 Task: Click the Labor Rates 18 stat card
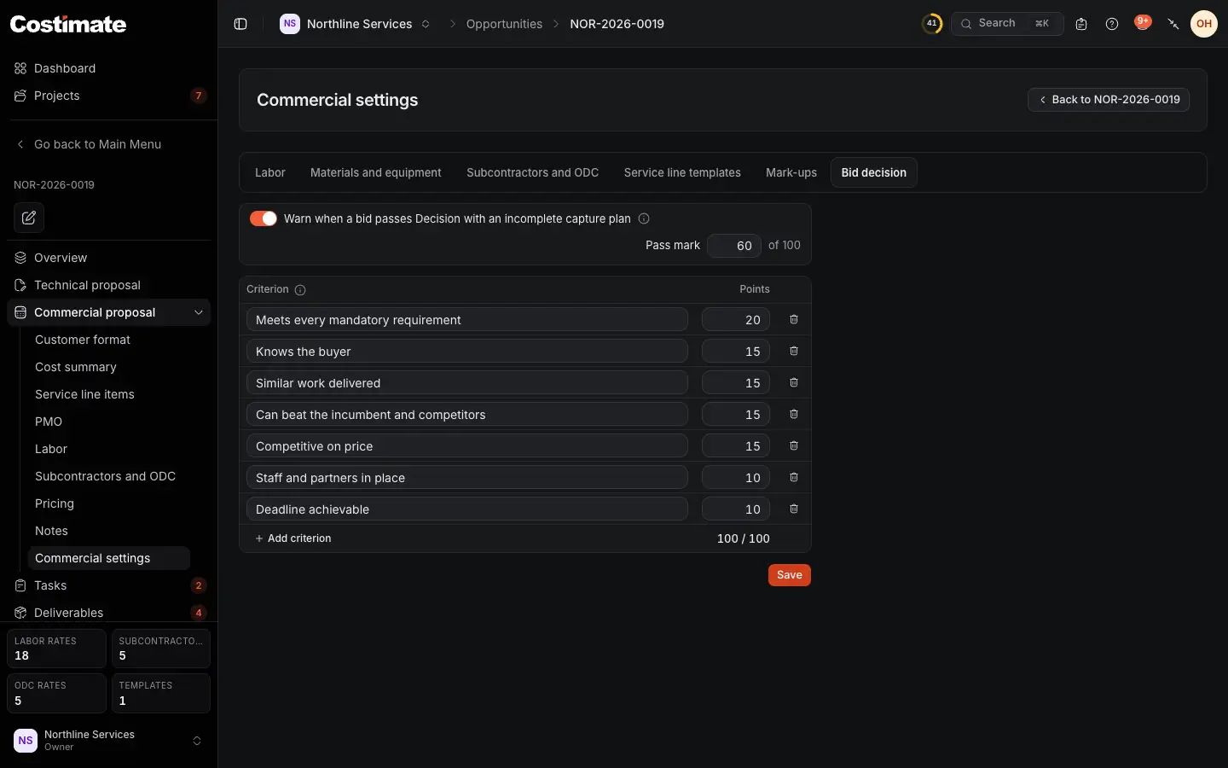(x=56, y=649)
